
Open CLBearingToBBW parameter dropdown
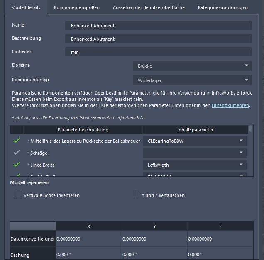click(194, 141)
